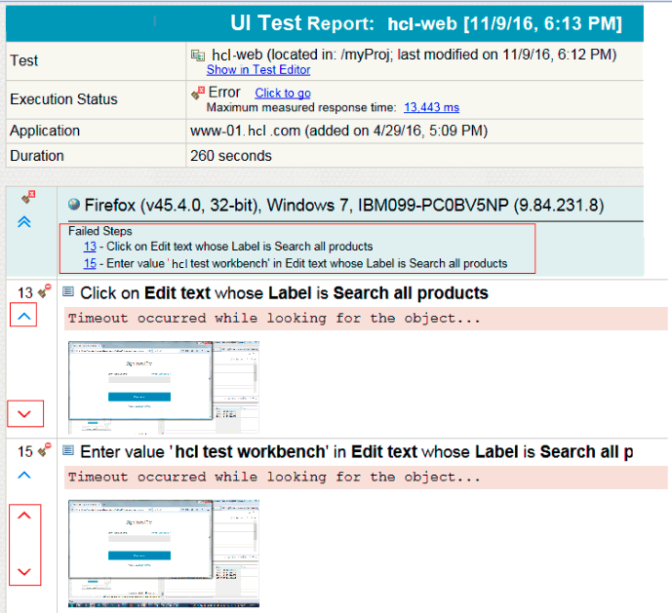Viewport: 672px width, 613px height.
Task: Click the Duration row label
Action: pyautogui.click(x=37, y=156)
